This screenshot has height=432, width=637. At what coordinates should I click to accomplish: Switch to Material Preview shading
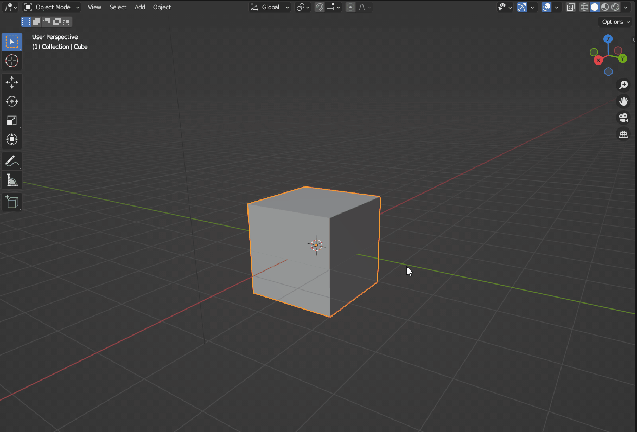(x=605, y=7)
